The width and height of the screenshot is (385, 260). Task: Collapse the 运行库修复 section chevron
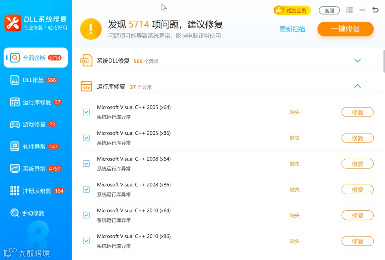coord(358,86)
